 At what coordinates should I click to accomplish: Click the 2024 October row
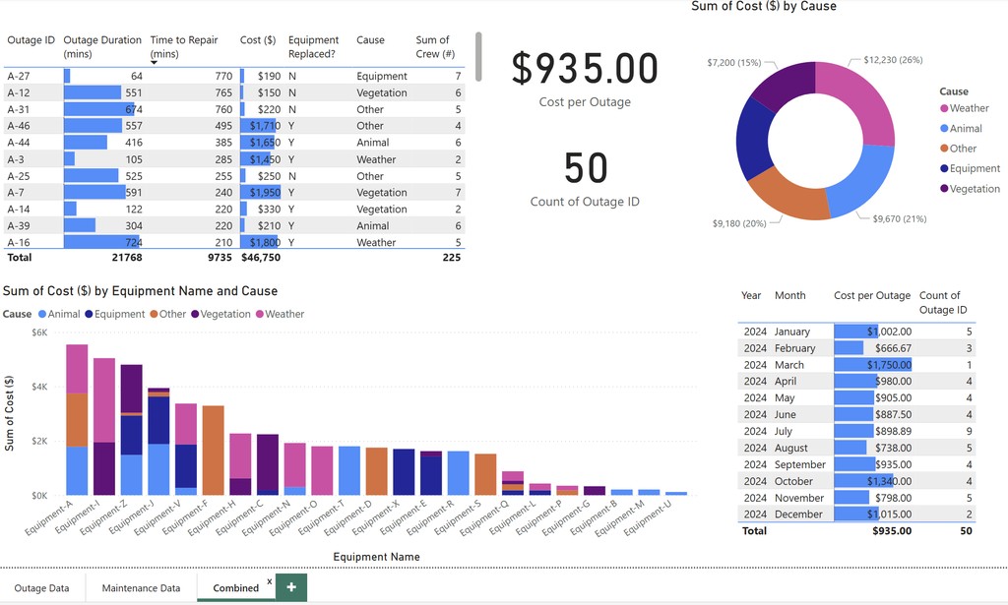(856, 481)
